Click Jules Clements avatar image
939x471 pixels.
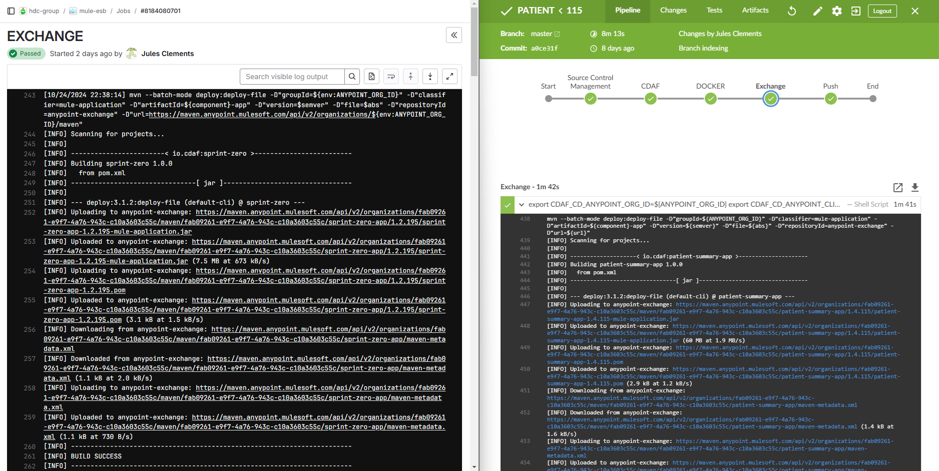132,54
